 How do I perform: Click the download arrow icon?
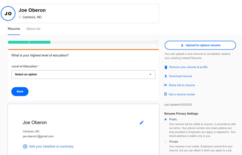(x=166, y=76)
